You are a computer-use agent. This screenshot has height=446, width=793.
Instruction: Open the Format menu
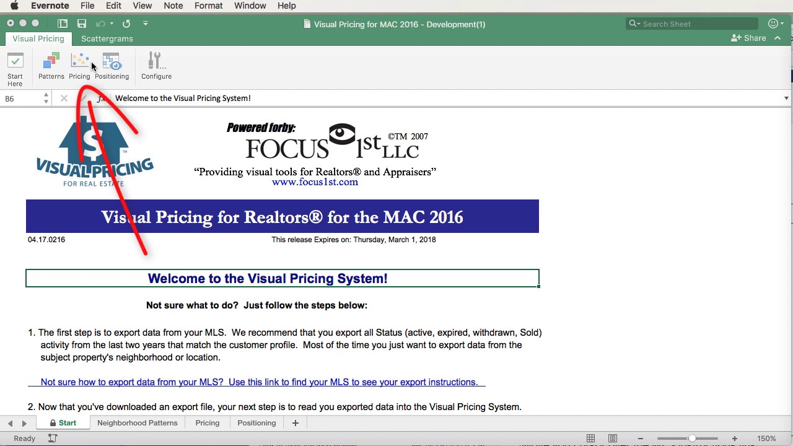[x=208, y=6]
